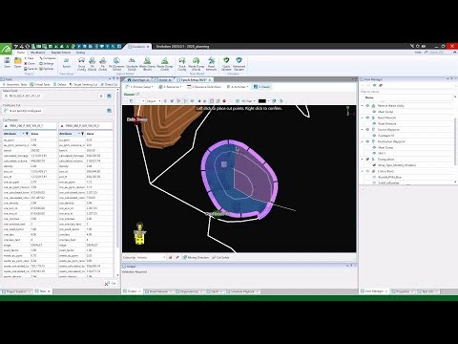
Task: Switch to the Project Explorer tab
Action: click(16, 291)
